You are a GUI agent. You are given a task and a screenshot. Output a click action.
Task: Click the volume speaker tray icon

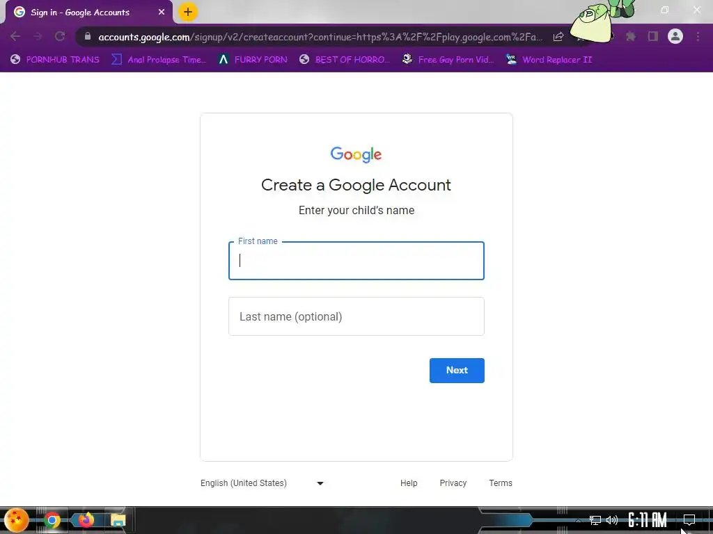tap(612, 520)
